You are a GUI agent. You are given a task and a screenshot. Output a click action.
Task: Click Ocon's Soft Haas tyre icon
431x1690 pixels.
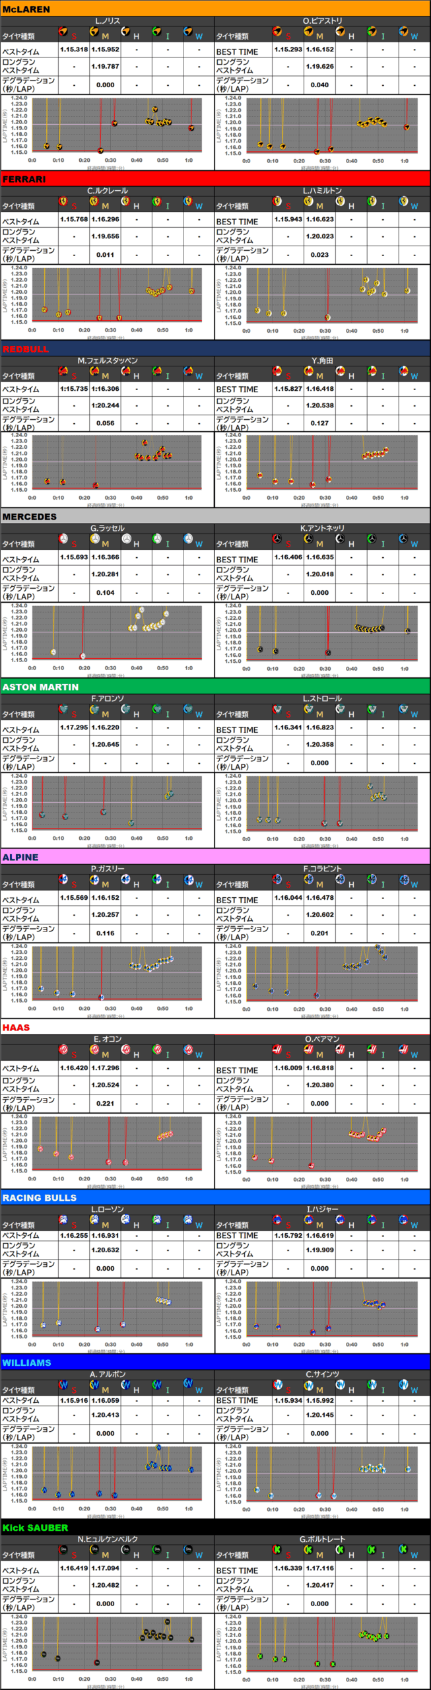[63, 1050]
